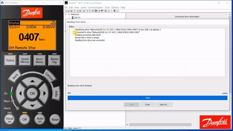Click the highlighted details view toolbar icon

click(x=96, y=11)
